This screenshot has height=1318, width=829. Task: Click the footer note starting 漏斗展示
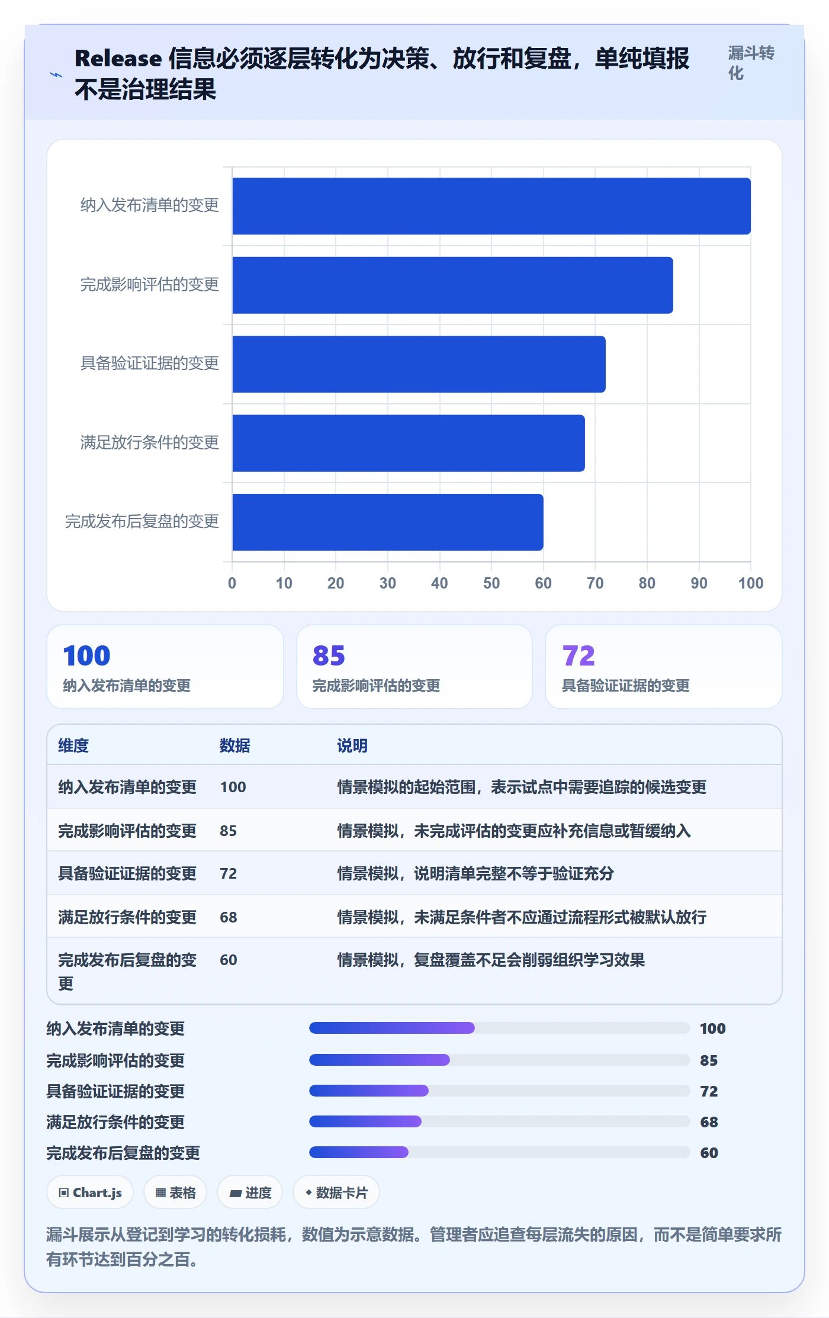414,1247
